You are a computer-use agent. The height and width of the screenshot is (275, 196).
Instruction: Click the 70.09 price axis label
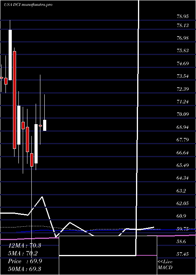[x=183, y=115]
